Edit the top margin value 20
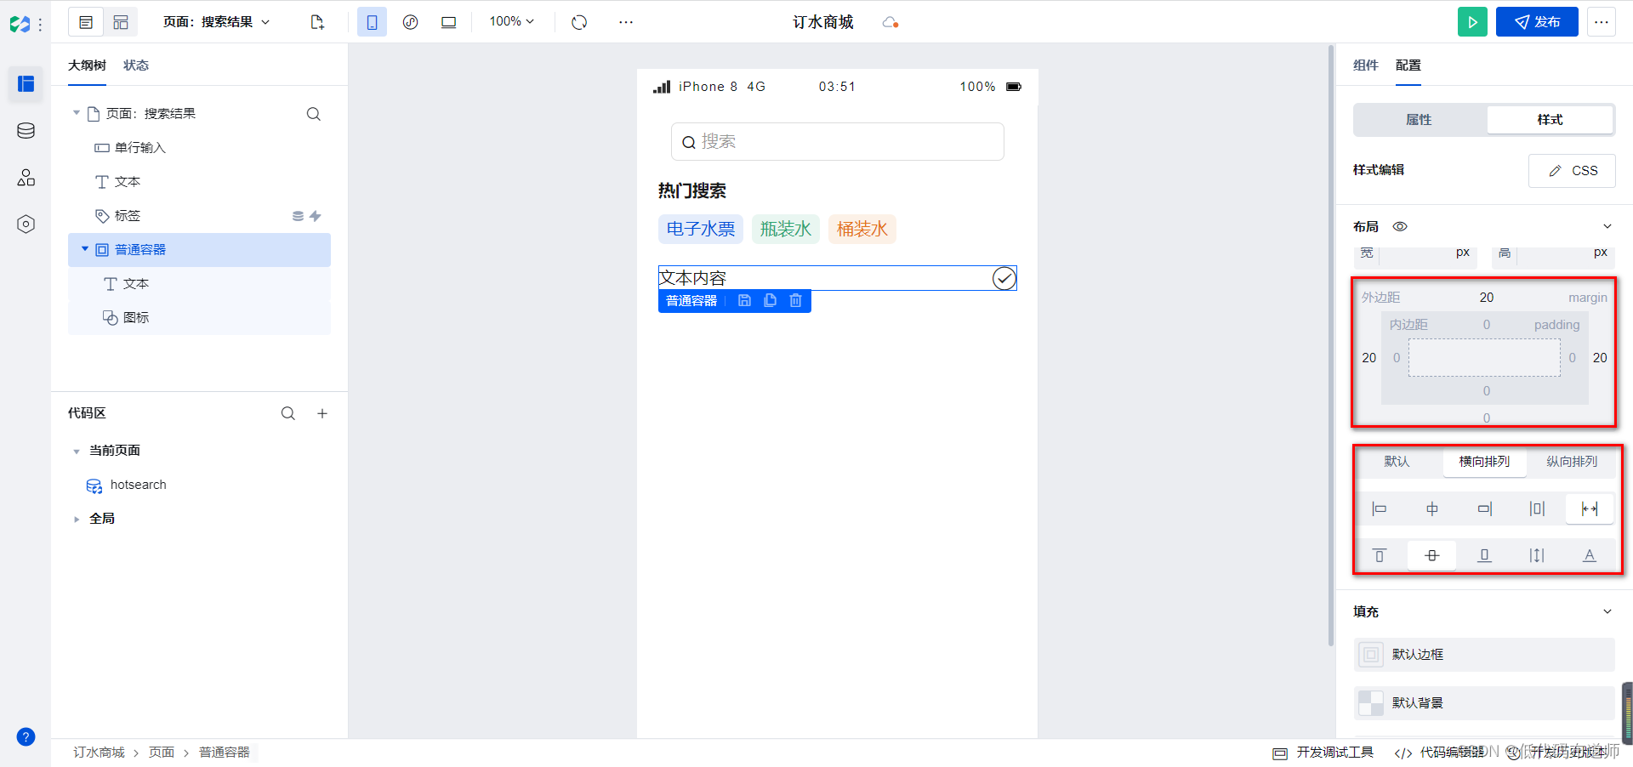 [x=1486, y=298]
